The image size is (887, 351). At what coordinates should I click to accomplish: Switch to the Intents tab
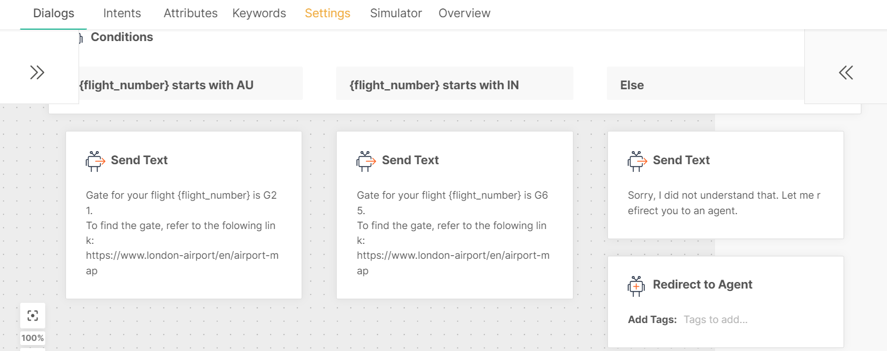click(122, 13)
